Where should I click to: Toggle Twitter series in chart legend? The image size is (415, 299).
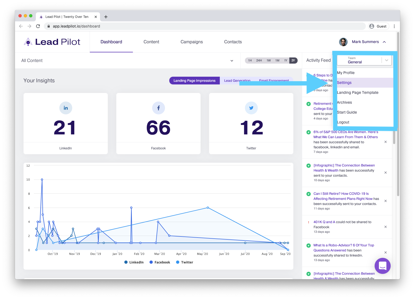(x=185, y=262)
